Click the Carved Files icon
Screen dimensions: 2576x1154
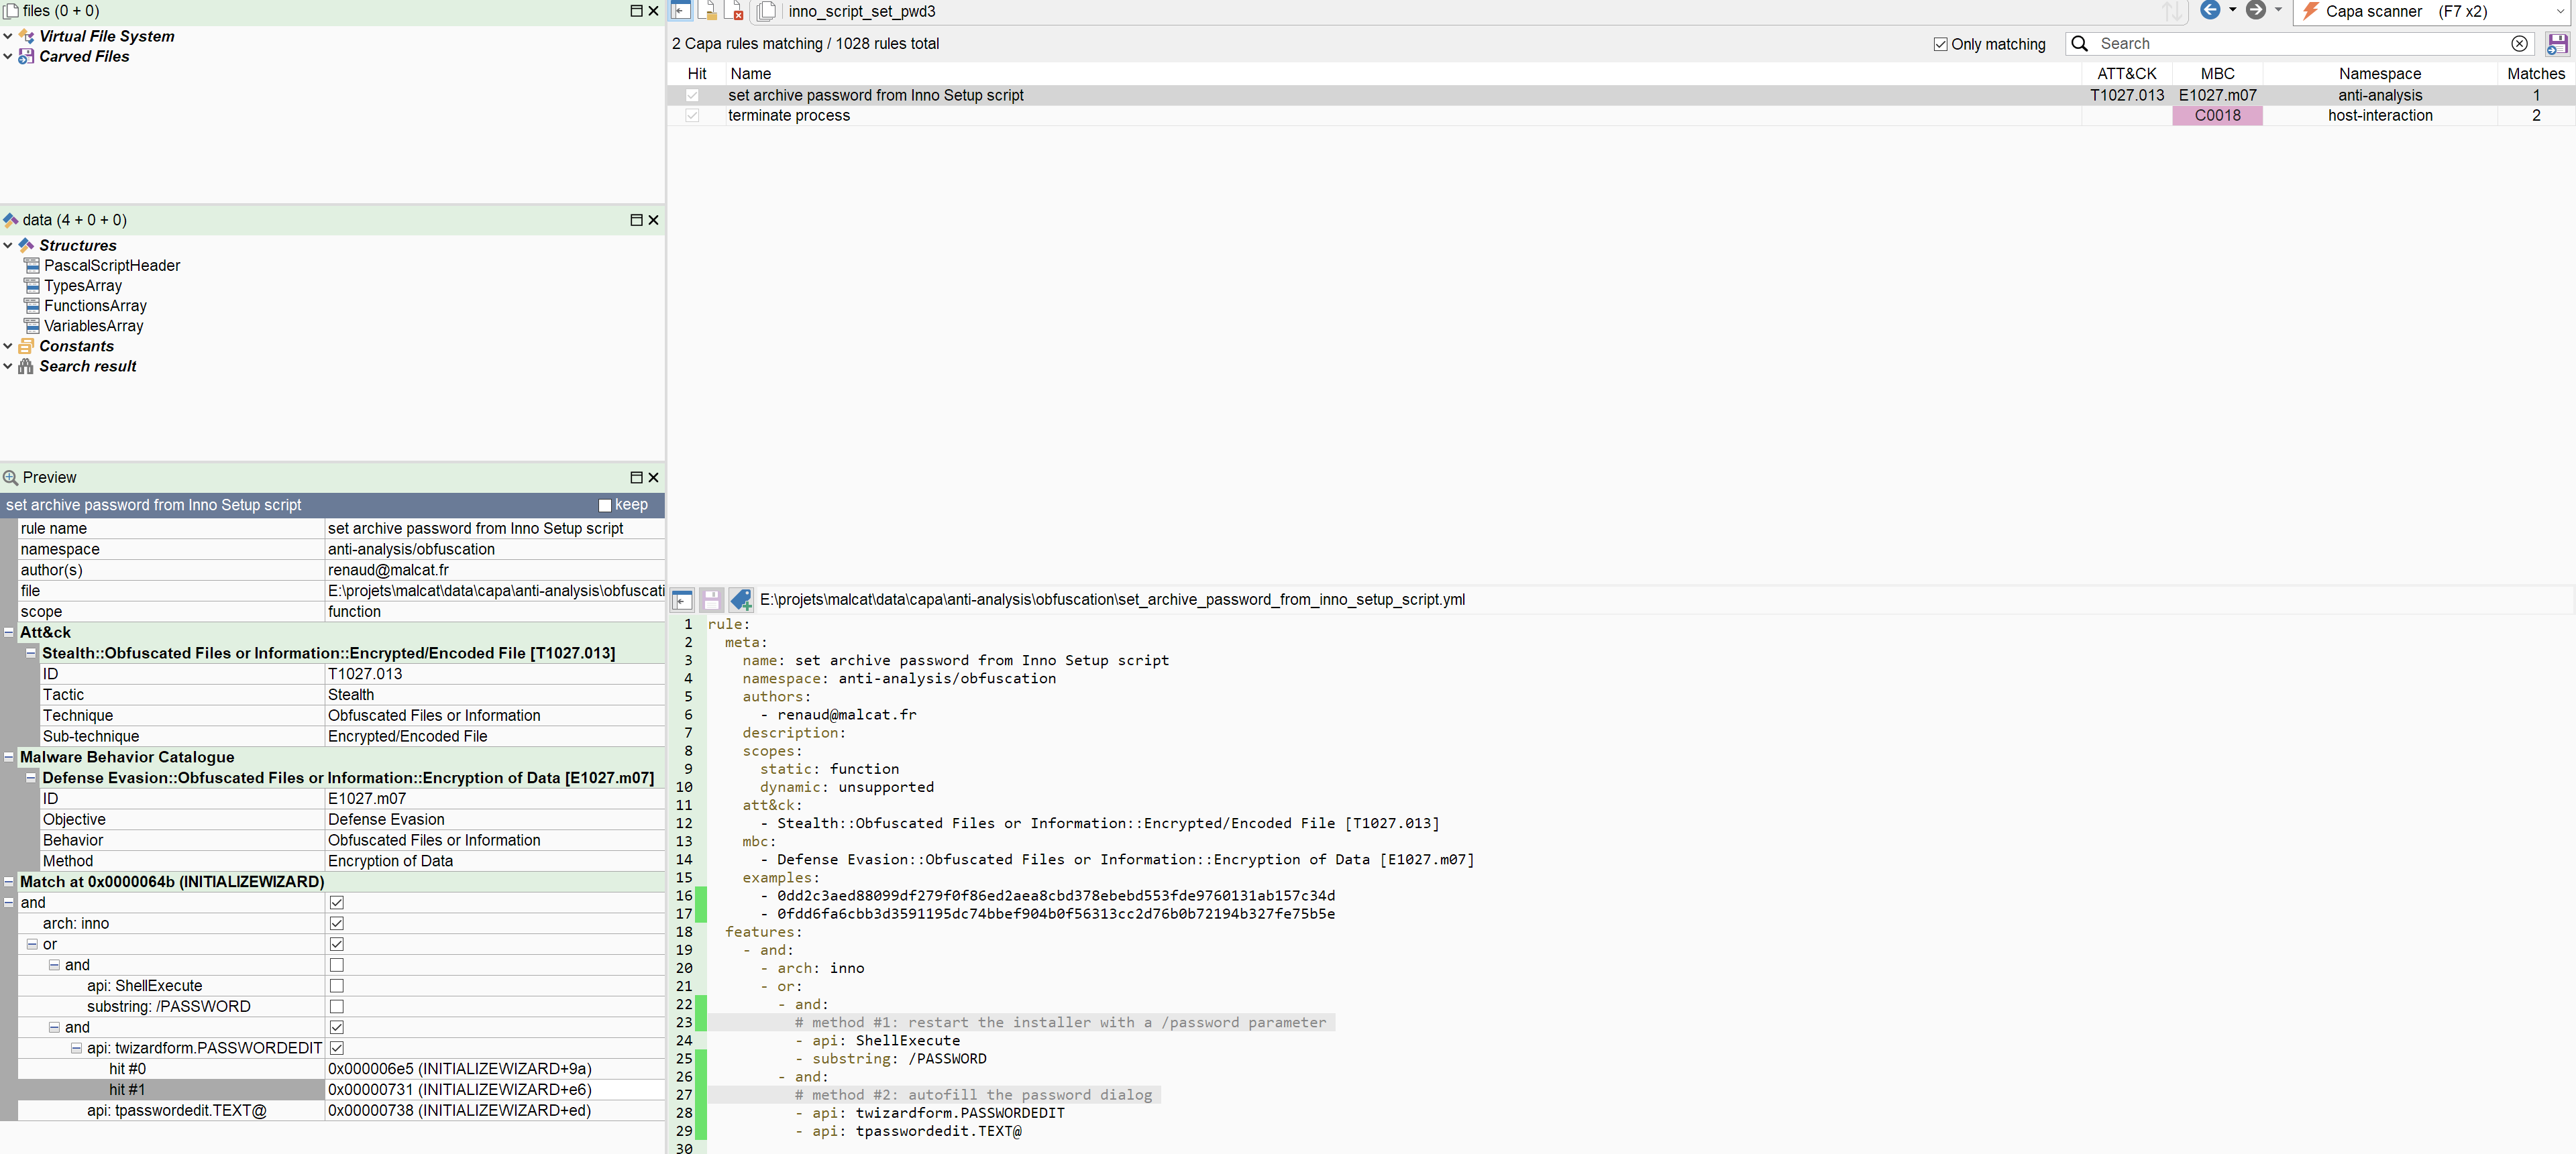click(x=27, y=56)
